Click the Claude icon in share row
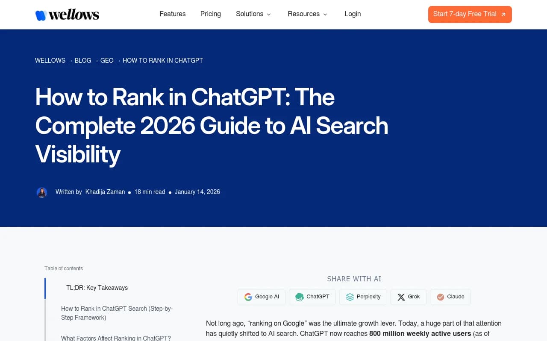Viewport: 547px width, 341px height. (440, 297)
